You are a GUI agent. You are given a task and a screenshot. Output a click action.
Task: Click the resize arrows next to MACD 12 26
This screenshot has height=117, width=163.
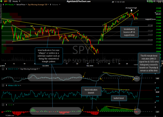[6, 69]
